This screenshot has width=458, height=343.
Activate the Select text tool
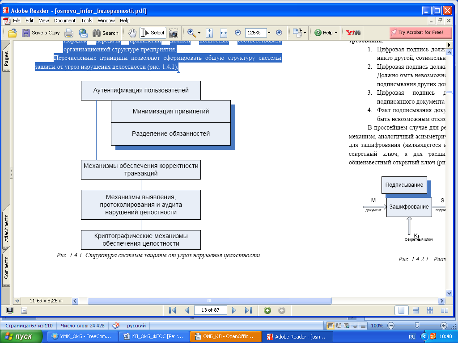[153, 33]
